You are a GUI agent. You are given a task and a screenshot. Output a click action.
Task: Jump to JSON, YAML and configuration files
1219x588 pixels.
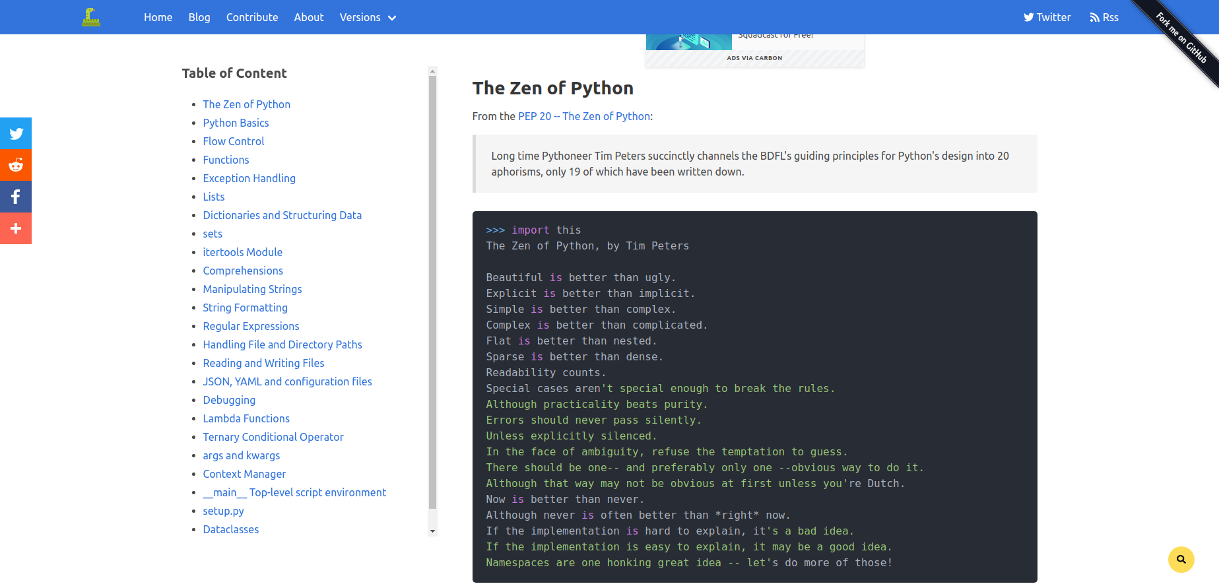pyautogui.click(x=287, y=381)
